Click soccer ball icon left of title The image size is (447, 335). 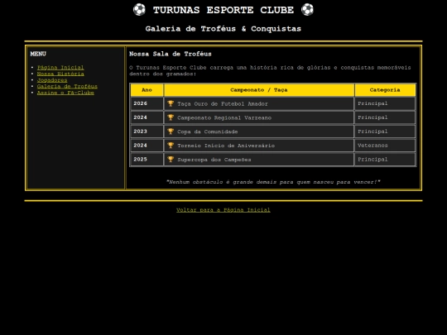pyautogui.click(x=139, y=10)
